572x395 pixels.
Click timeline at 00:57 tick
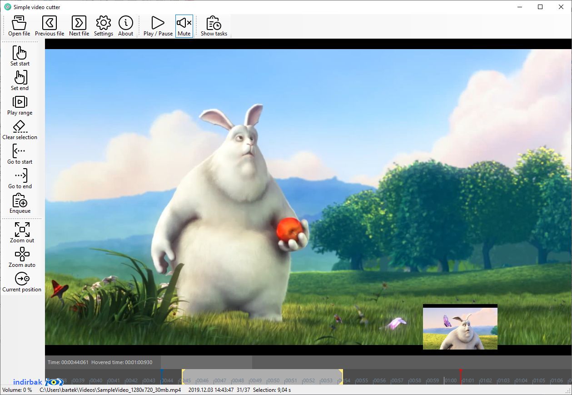(397, 380)
